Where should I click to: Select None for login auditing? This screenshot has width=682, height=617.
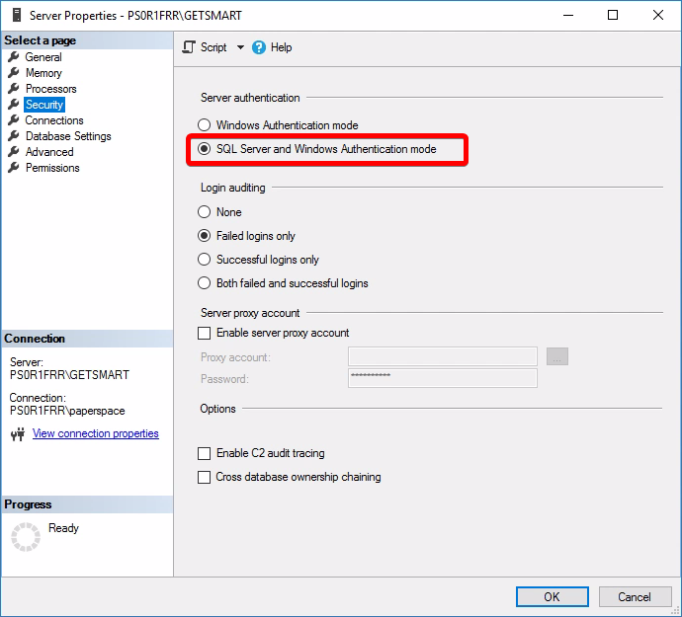pos(205,212)
